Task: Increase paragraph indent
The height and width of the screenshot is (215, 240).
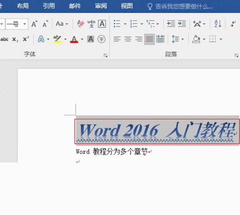Action: (x=182, y=24)
